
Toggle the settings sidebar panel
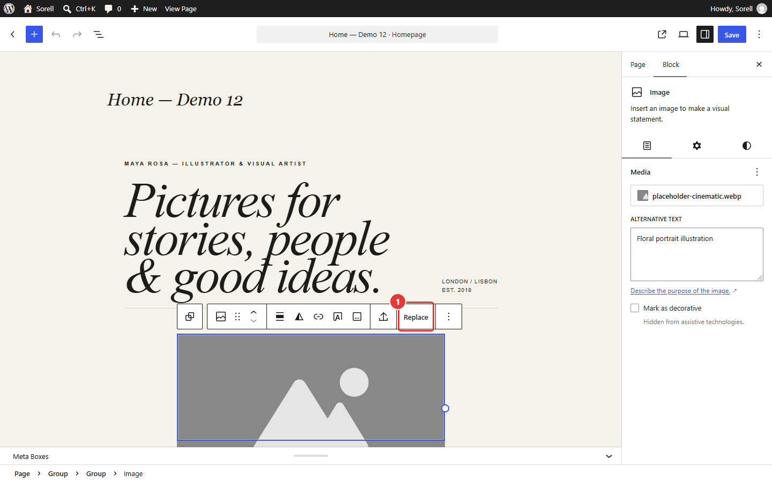(705, 34)
